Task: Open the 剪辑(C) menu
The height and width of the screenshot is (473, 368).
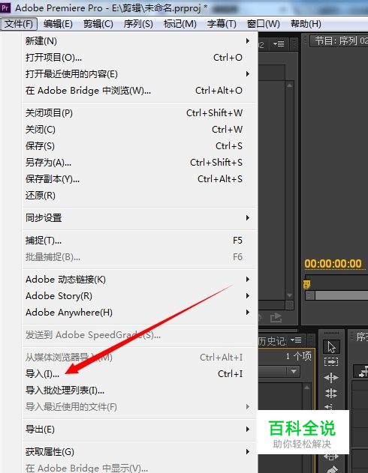Action: (98, 24)
